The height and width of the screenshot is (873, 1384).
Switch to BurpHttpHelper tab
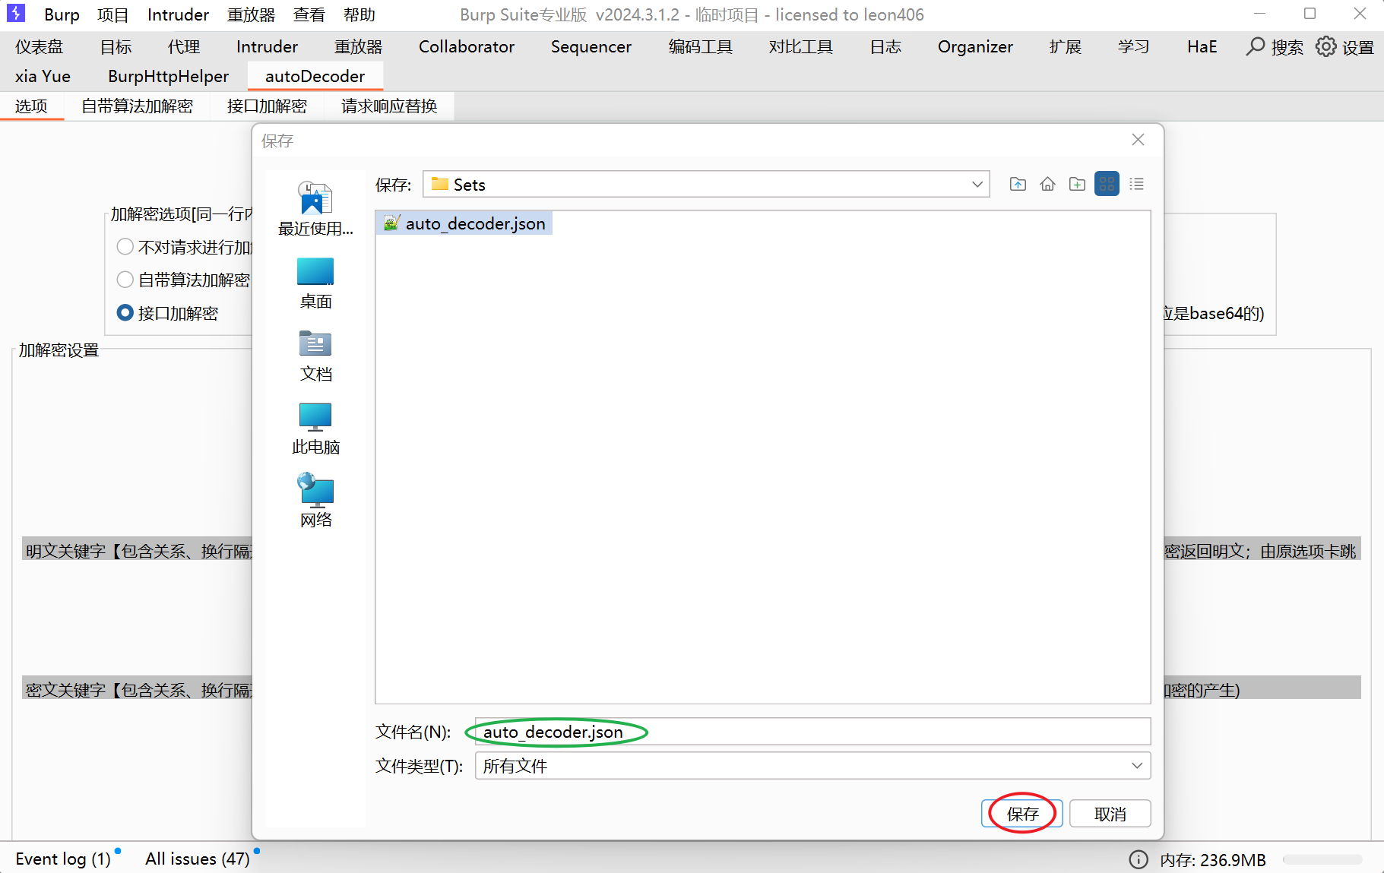click(x=168, y=77)
